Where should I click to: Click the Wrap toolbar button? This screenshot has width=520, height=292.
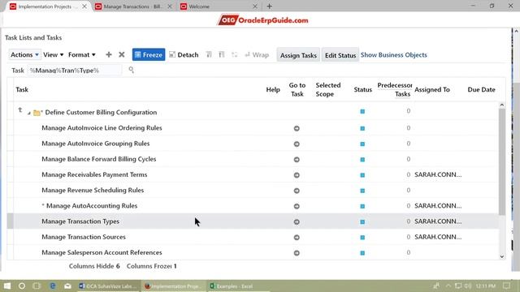coord(257,54)
